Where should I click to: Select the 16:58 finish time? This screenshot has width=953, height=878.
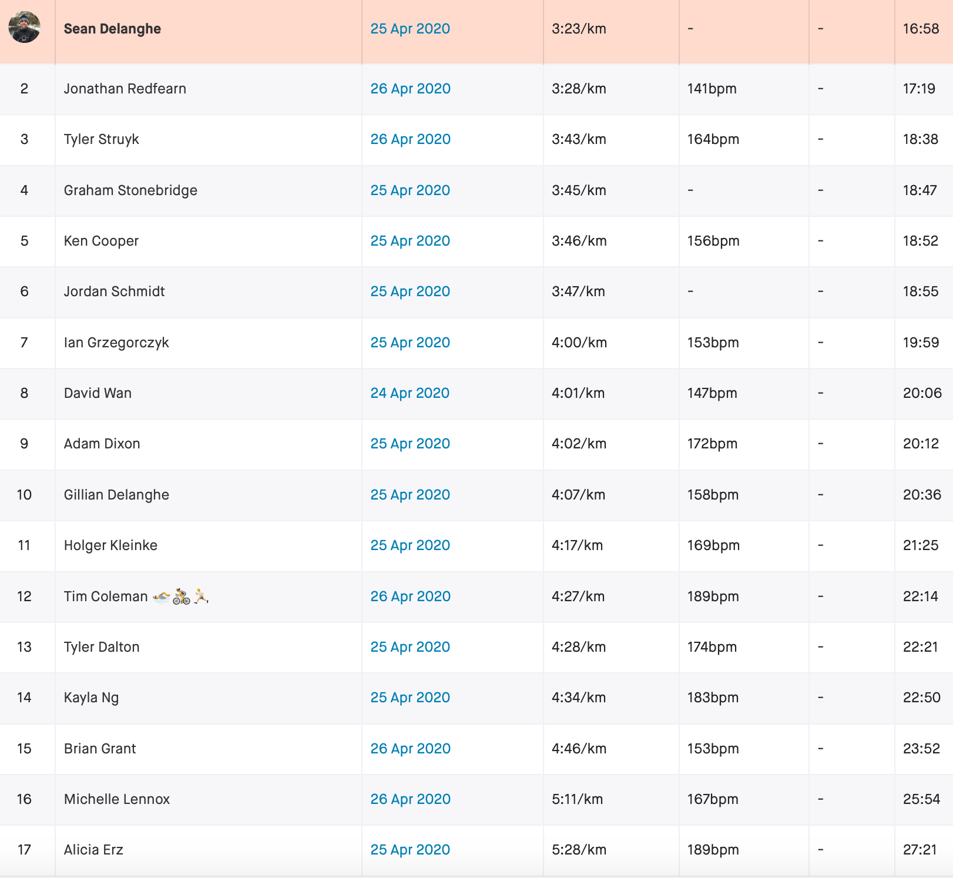pyautogui.click(x=921, y=29)
